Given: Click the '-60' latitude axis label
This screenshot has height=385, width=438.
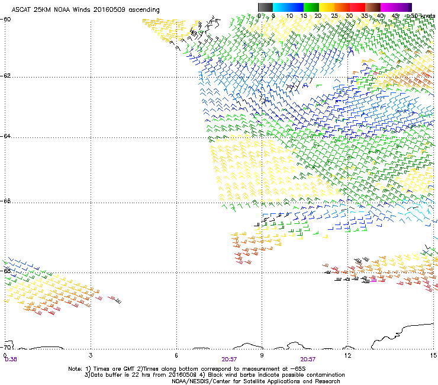Looking at the screenshot, I should coord(5,20).
